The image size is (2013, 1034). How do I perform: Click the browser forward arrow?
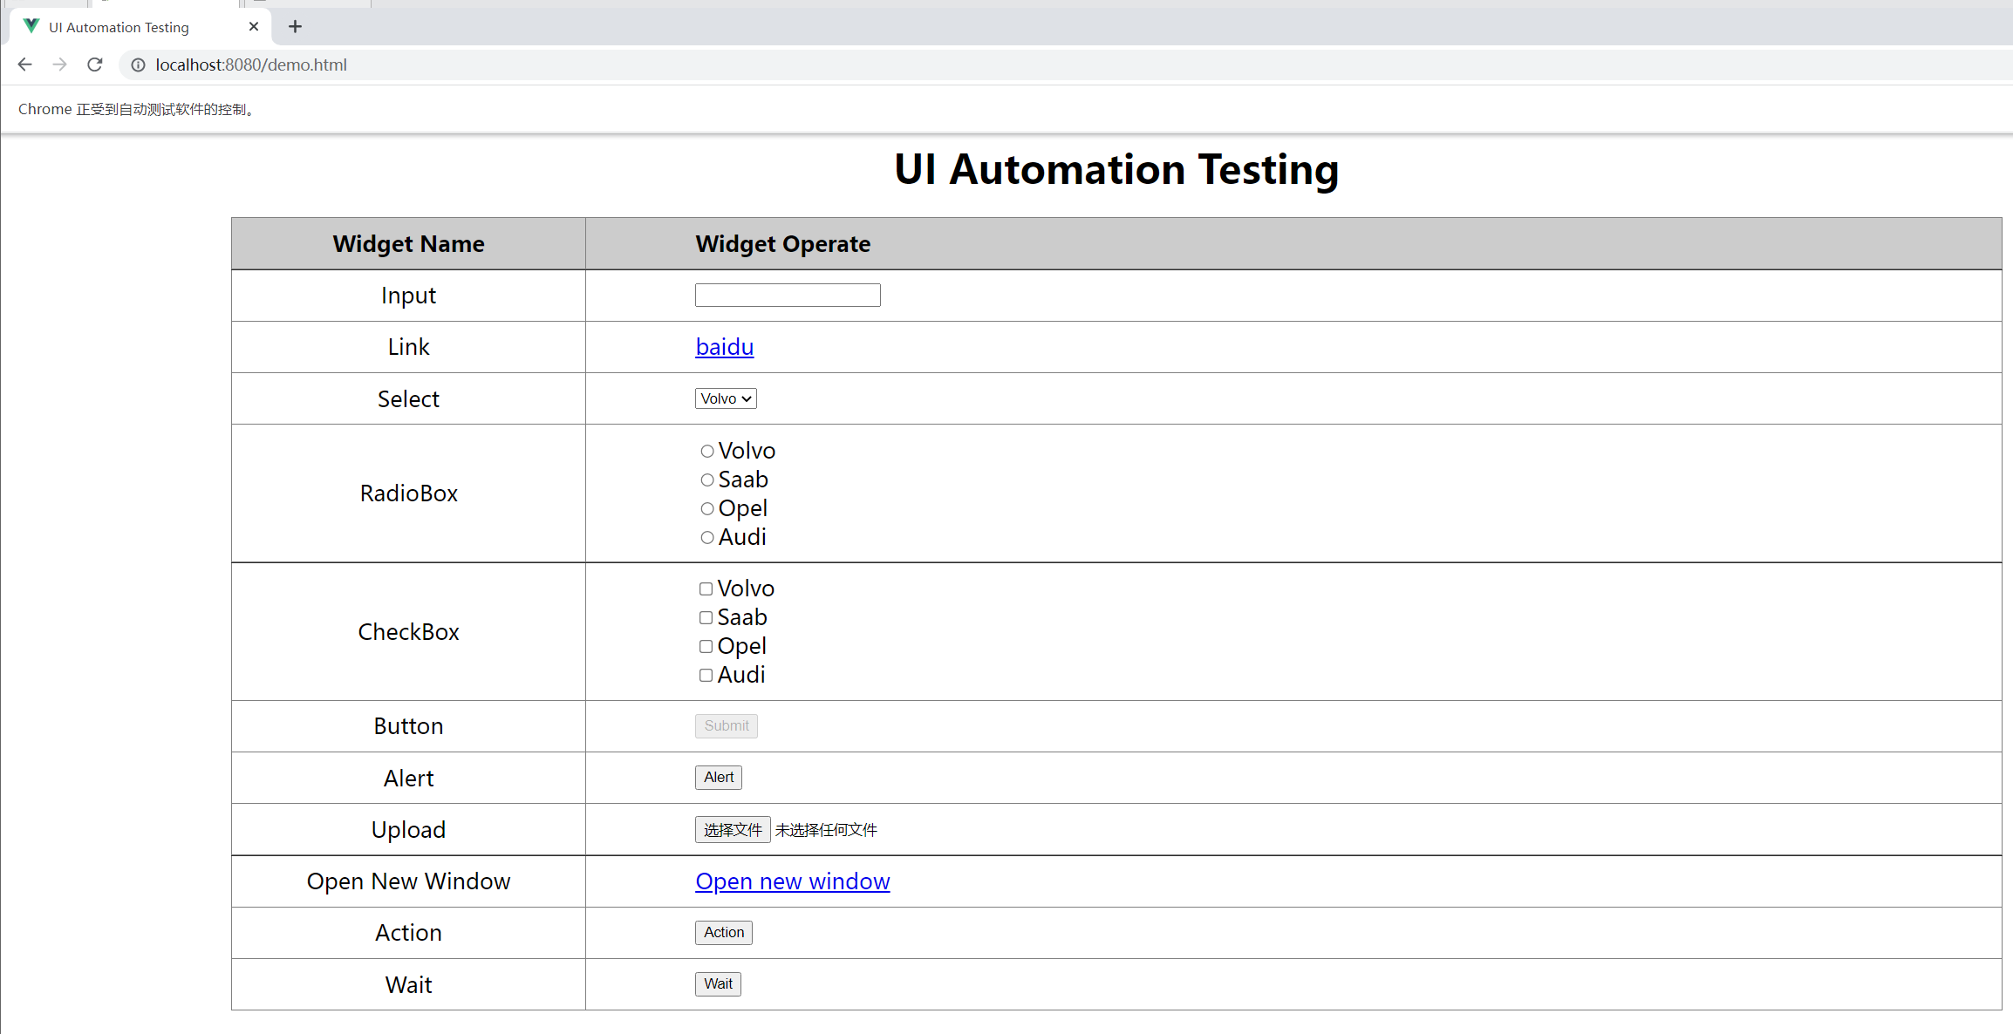pyautogui.click(x=59, y=65)
